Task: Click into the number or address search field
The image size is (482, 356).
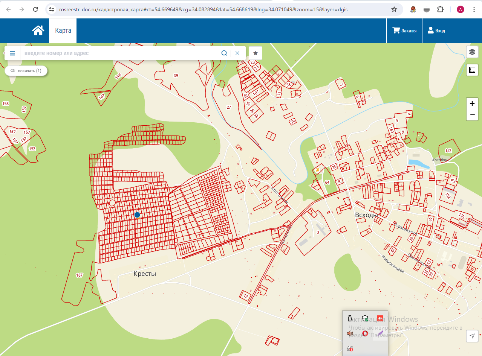Action: click(x=121, y=53)
